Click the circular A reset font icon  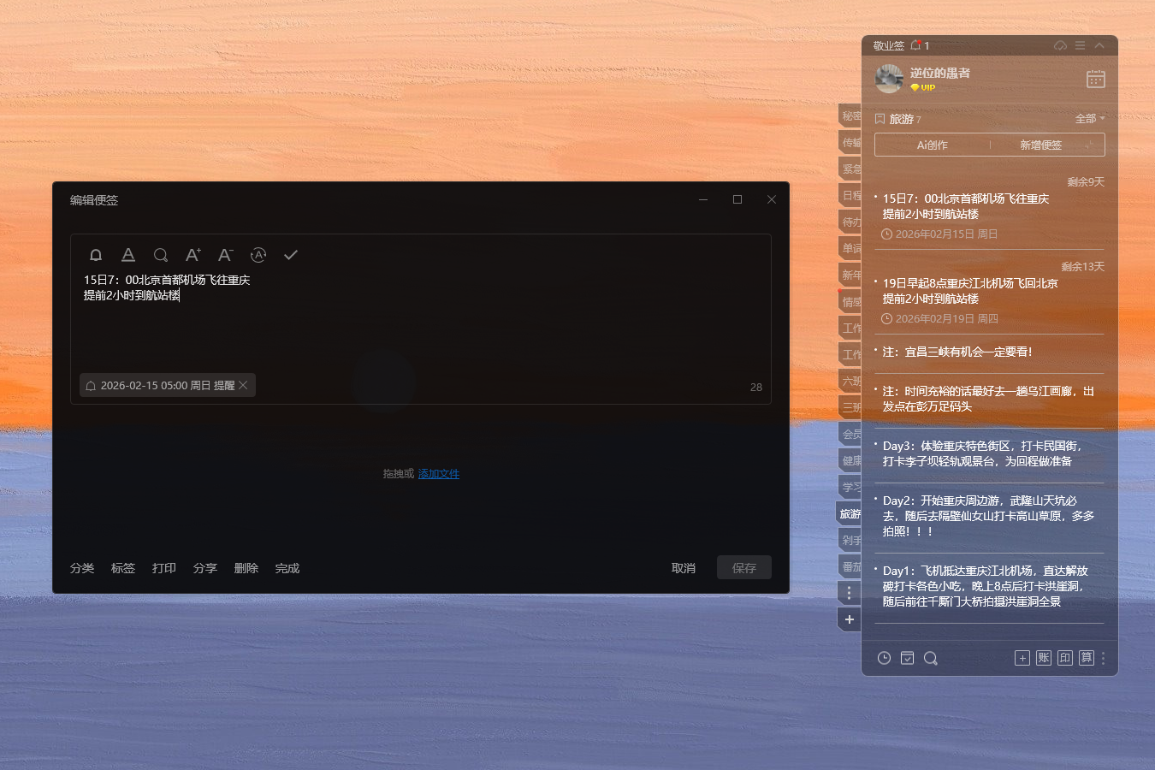pos(258,255)
